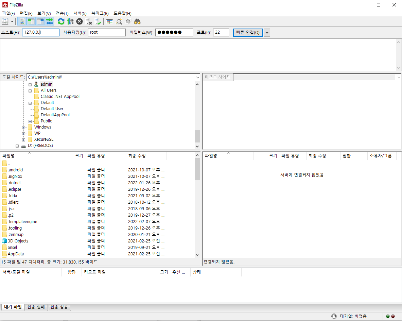Select the AppData folder row
402x321 pixels.
[97, 254]
